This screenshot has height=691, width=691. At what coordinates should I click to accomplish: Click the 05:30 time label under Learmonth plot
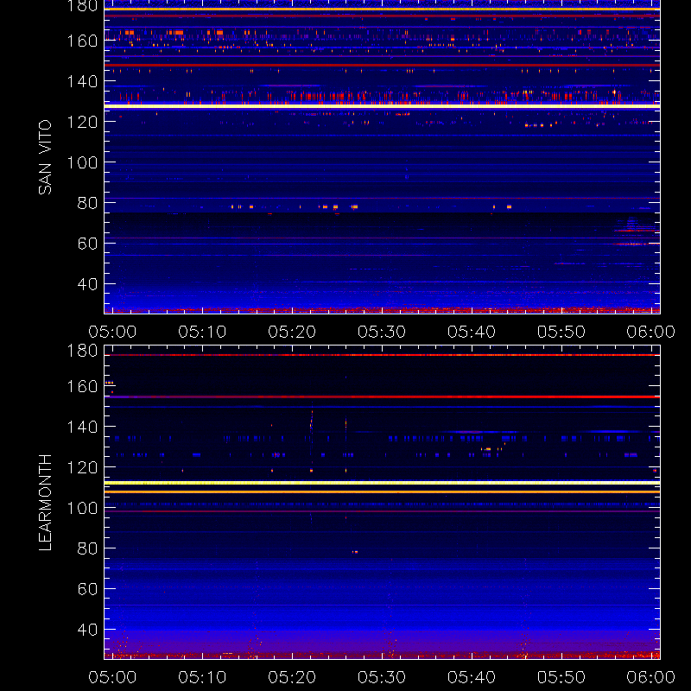(x=382, y=677)
